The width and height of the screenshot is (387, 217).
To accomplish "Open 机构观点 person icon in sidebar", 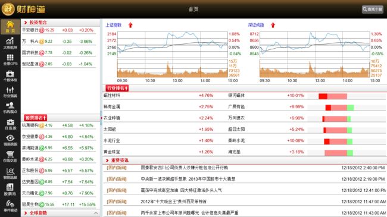I will point(10,108).
